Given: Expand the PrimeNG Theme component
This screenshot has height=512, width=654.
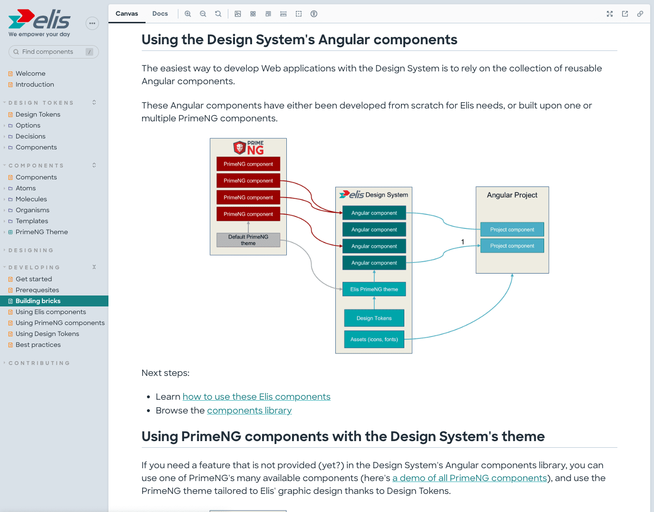Looking at the screenshot, I should (x=42, y=232).
